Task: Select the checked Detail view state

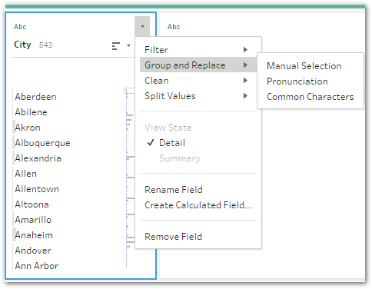Action: click(172, 143)
